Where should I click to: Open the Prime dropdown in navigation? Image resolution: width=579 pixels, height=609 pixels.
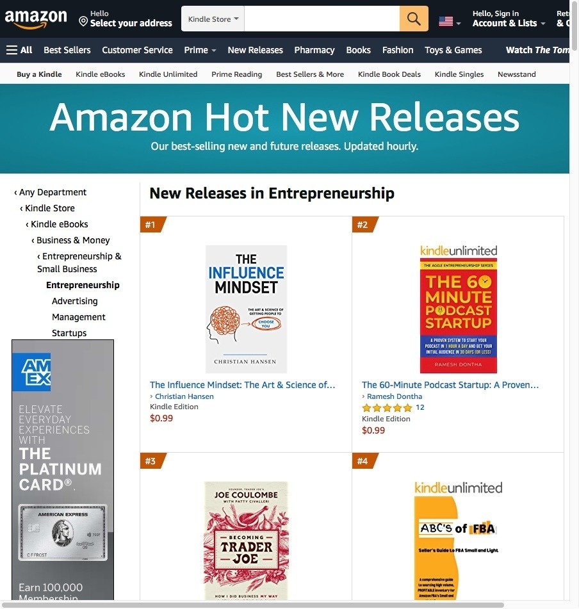click(x=200, y=50)
